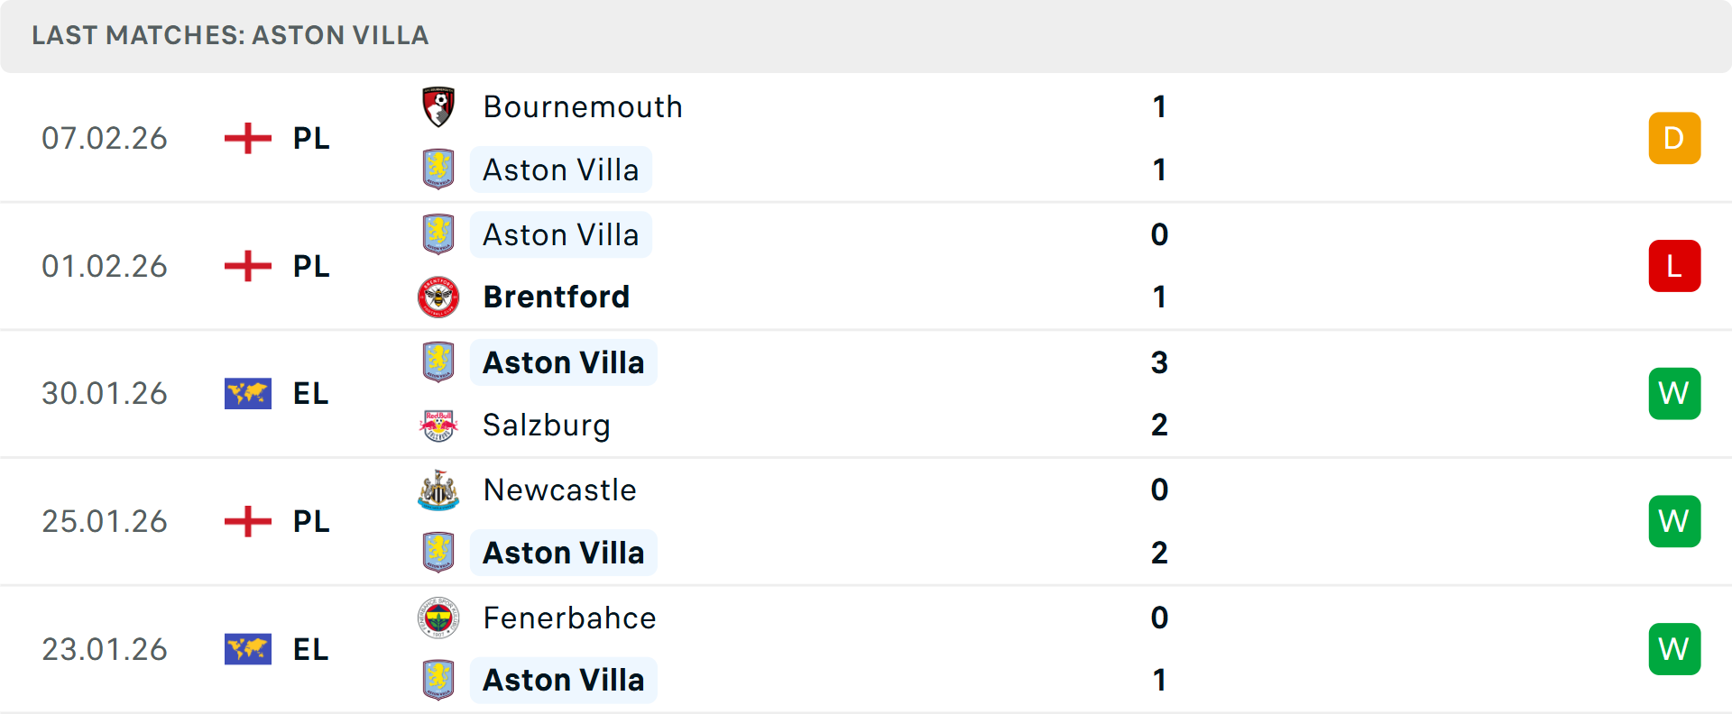Select the Newcastle club crest
Screen dimensions: 1732x714
[x=438, y=490]
